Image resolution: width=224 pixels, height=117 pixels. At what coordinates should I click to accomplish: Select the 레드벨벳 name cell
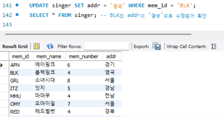(50, 112)
